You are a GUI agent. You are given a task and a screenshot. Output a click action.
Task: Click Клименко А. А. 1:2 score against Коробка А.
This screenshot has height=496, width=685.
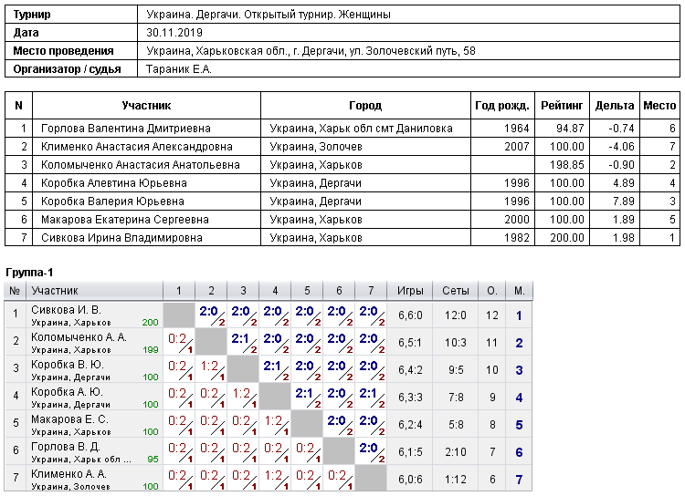click(275, 479)
